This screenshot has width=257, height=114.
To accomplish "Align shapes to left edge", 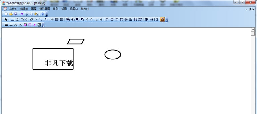I will tap(107, 19).
